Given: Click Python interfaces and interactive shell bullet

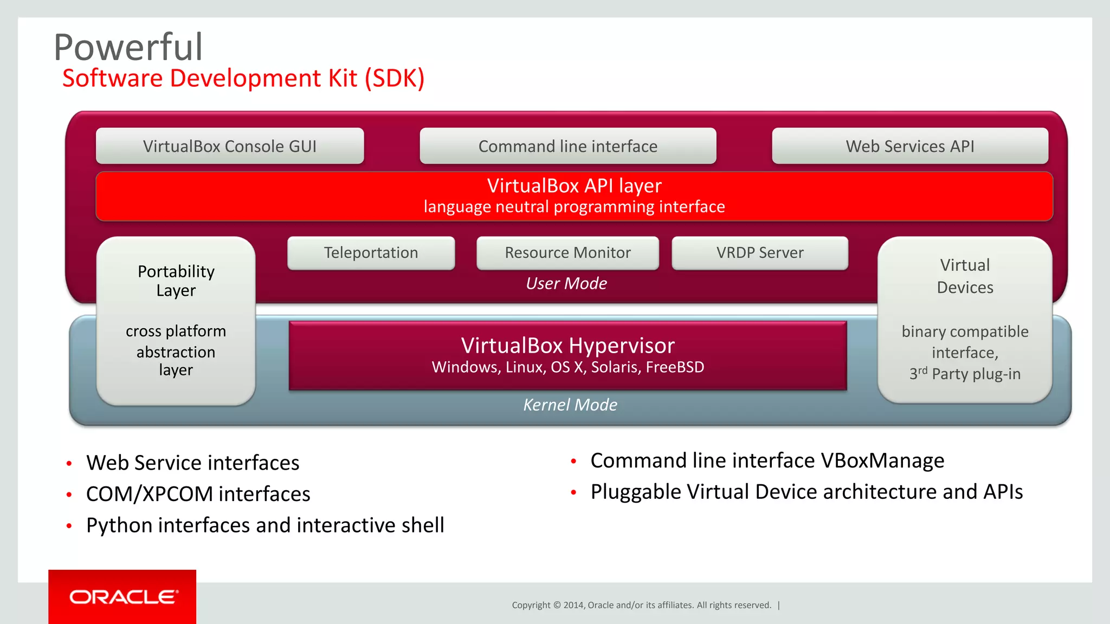Looking at the screenshot, I should [x=265, y=525].
